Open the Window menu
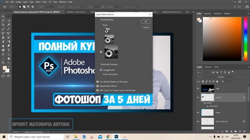The height and width of the screenshot is (140, 250). pyautogui.click(x=62, y=2)
